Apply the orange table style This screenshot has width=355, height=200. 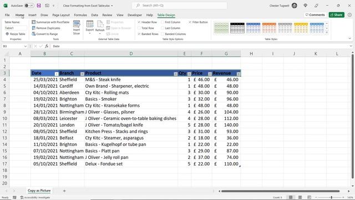(x=269, y=28)
